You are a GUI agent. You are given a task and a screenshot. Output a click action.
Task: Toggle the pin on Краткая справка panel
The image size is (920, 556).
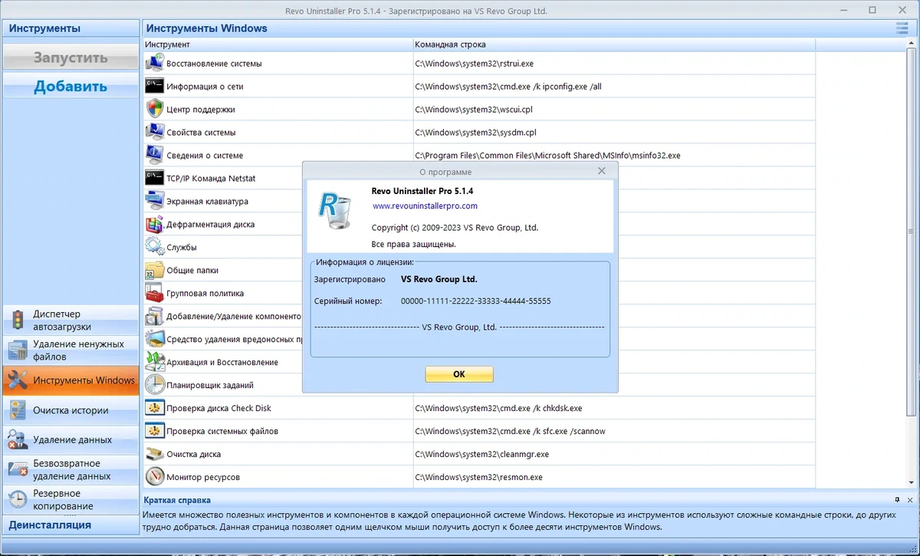[897, 500]
